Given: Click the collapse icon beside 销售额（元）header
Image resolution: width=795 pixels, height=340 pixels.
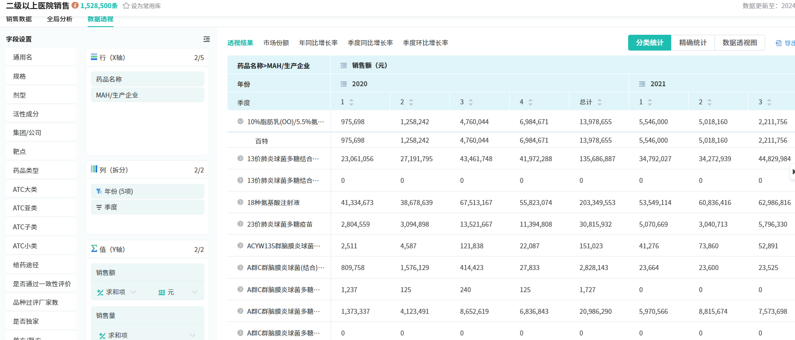Looking at the screenshot, I should pos(344,65).
